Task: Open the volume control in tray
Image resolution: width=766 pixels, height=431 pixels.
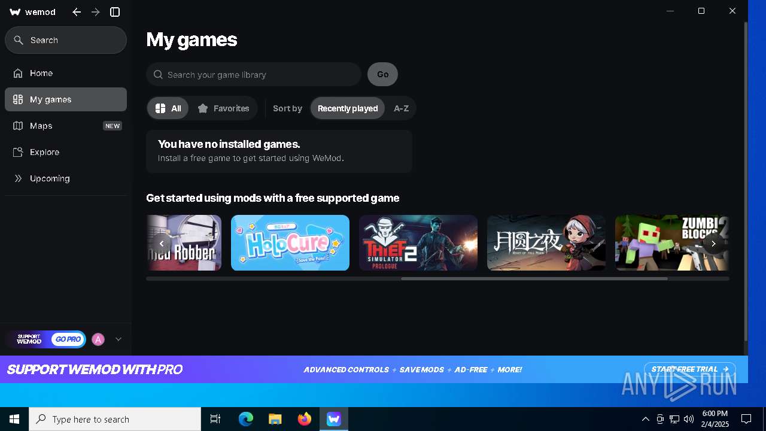Action: coord(689,419)
